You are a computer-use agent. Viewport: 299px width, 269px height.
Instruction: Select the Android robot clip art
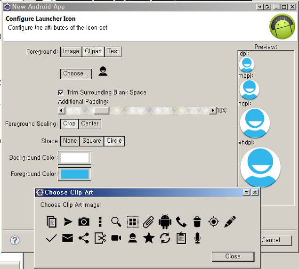pyautogui.click(x=165, y=222)
